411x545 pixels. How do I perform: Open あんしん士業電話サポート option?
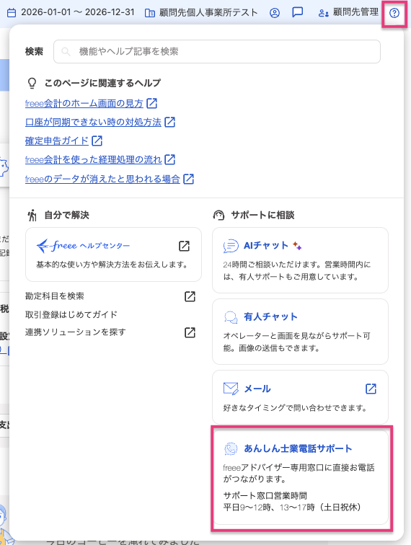[300, 477]
